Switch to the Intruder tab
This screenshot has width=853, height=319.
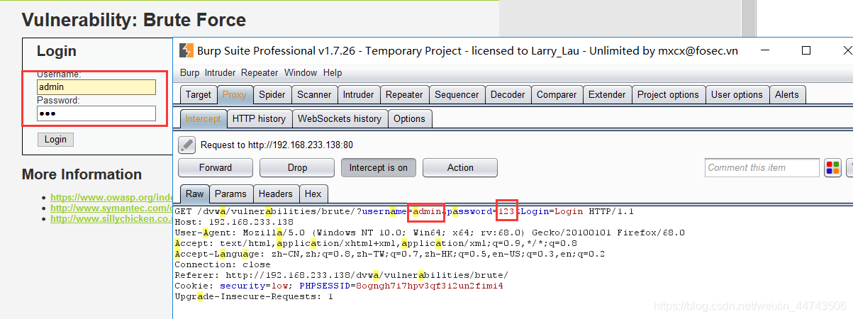pos(358,94)
